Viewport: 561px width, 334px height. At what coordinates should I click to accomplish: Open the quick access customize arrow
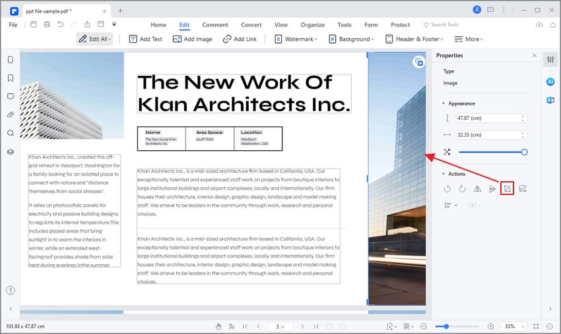[x=114, y=24]
